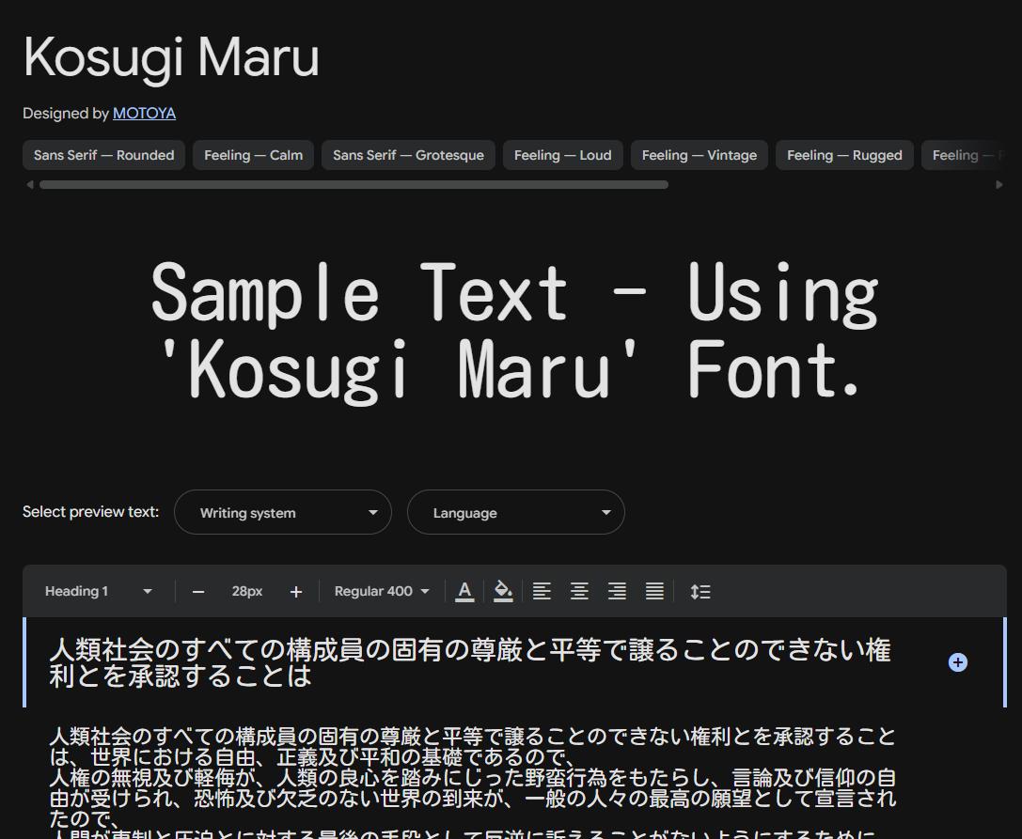
Task: Decrease font size with minus button
Action: pyautogui.click(x=198, y=592)
